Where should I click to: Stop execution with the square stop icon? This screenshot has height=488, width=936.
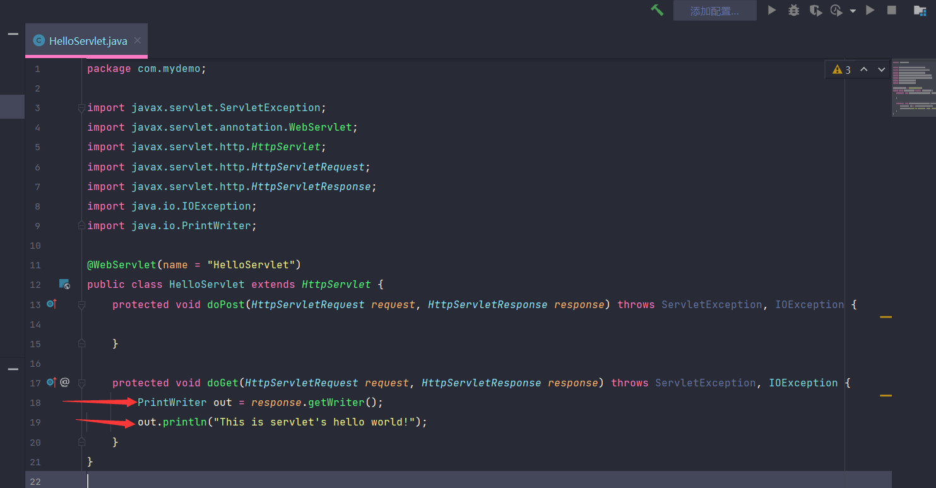click(x=892, y=10)
